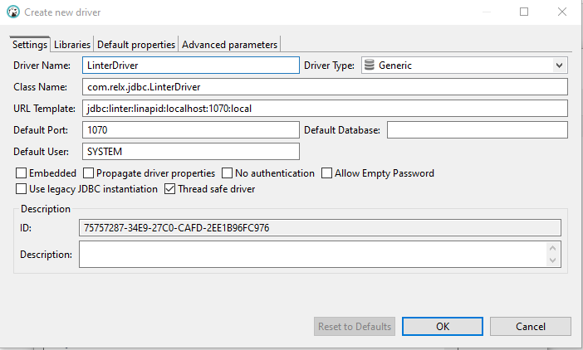Switch to the Libraries tab
Screen dimensions: 583x350
pyautogui.click(x=72, y=44)
